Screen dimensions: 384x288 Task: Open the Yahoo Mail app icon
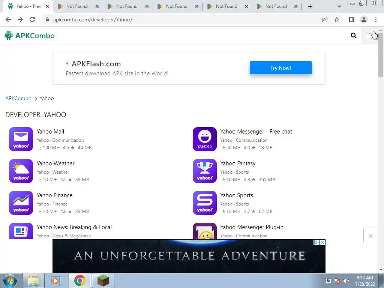click(x=21, y=139)
